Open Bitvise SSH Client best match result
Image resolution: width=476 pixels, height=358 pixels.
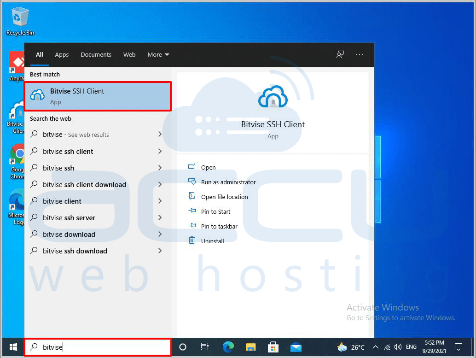(98, 96)
